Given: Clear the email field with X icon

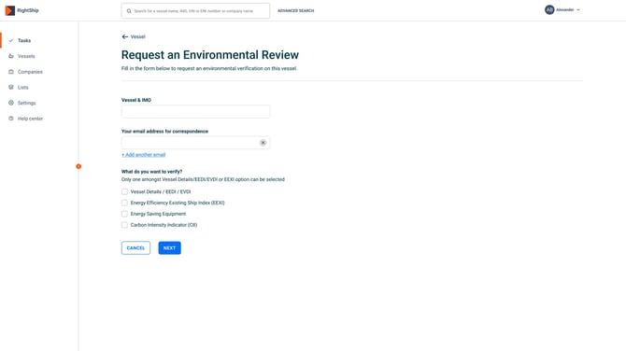Looking at the screenshot, I should point(263,143).
